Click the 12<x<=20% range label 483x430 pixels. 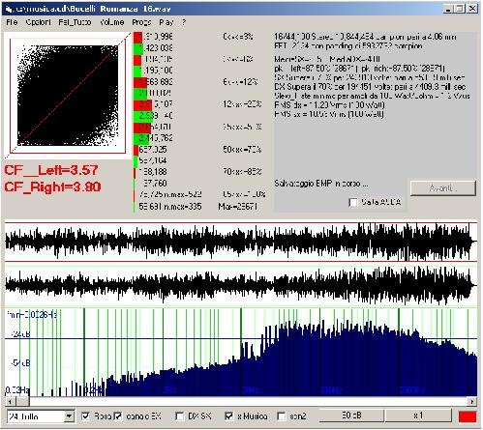tap(242, 104)
